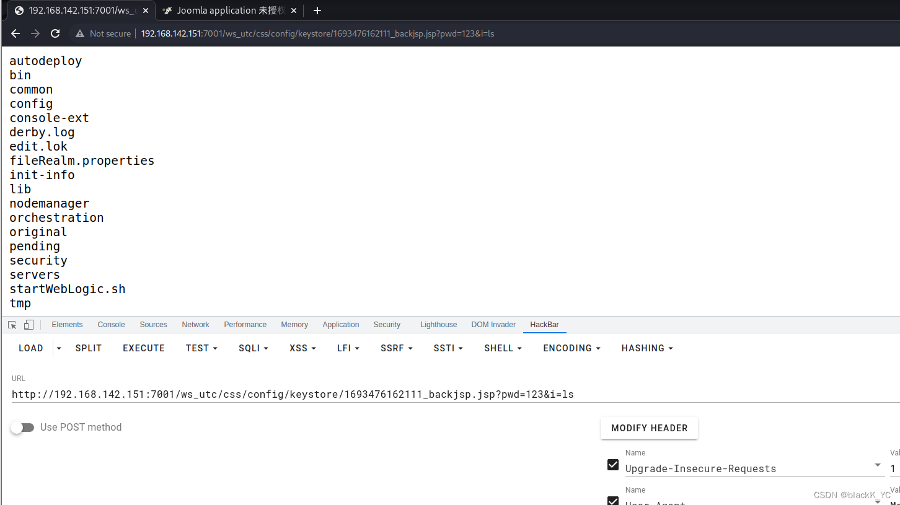Expand the SHELL dropdown menu

pyautogui.click(x=503, y=348)
